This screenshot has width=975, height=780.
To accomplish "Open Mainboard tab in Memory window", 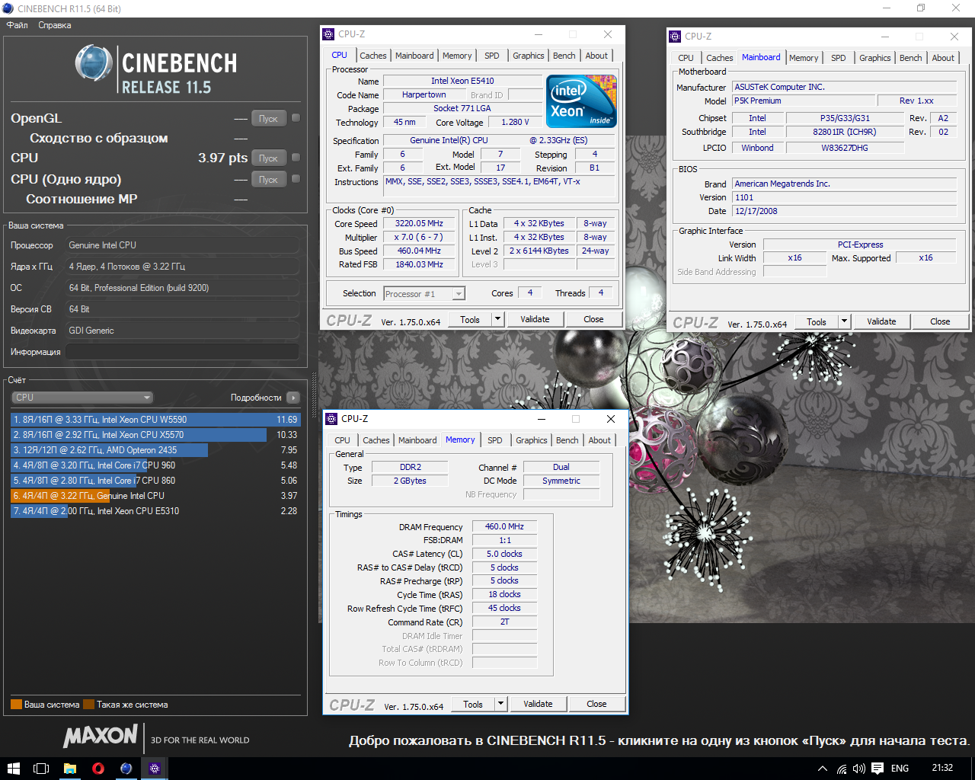I will 417,440.
